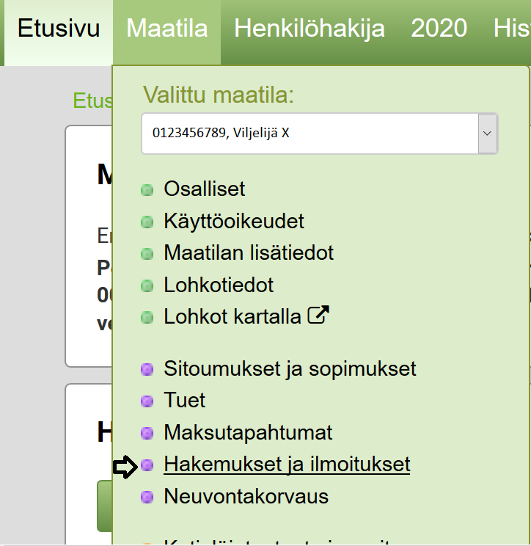The width and height of the screenshot is (531, 546).
Task: Expand the Valittu maatila dropdown arrow
Action: click(488, 134)
